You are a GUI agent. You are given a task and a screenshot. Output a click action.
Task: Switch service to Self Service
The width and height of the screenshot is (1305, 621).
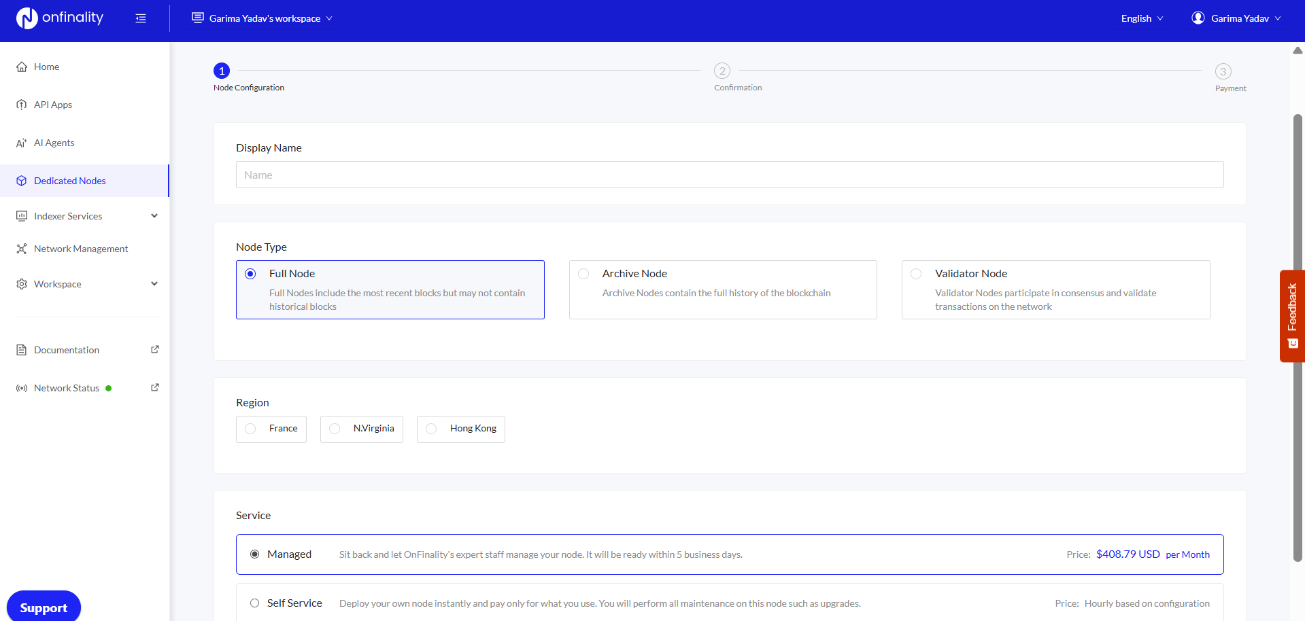pos(254,603)
